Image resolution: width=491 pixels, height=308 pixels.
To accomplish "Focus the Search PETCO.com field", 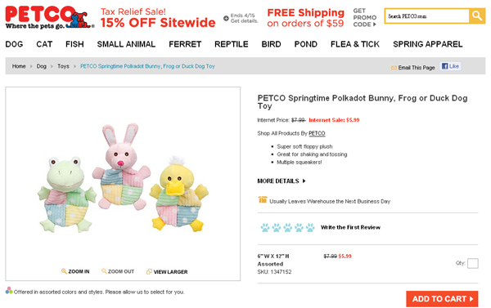I will click(427, 16).
